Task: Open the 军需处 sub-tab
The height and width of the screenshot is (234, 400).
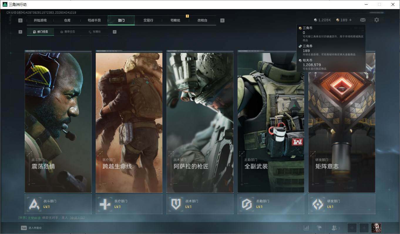Action: coord(95,32)
